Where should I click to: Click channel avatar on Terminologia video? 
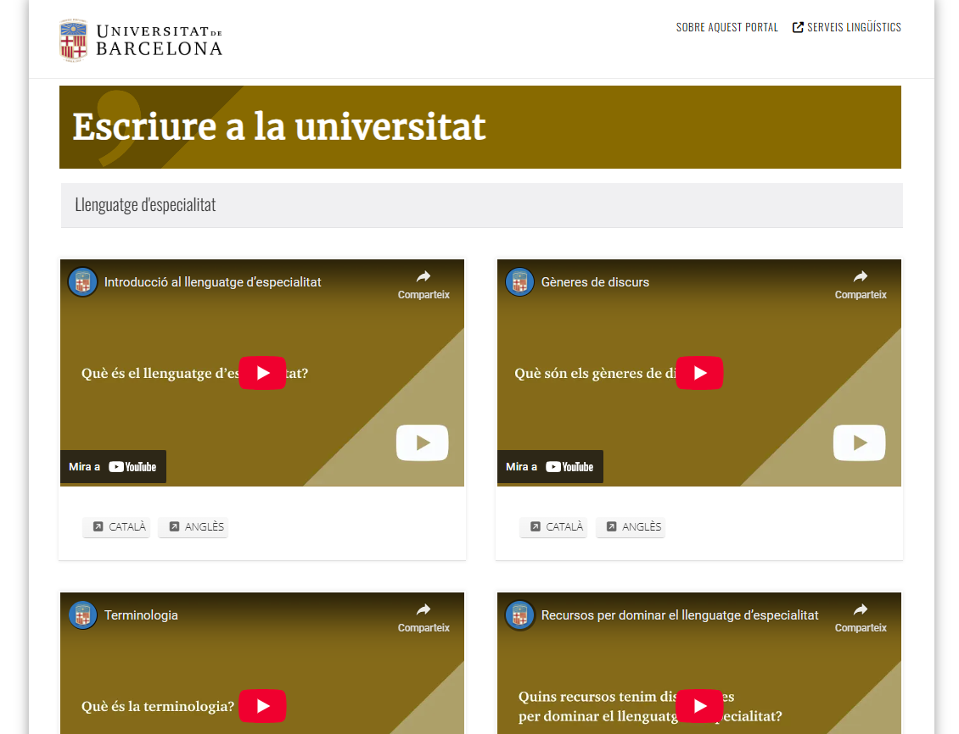click(x=82, y=615)
